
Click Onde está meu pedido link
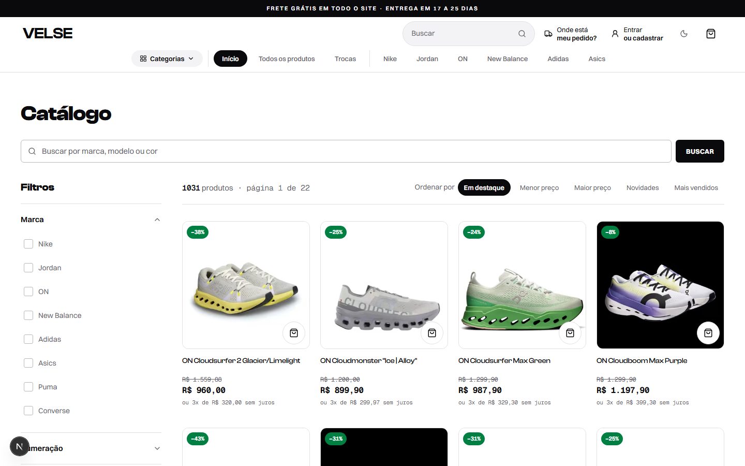click(x=571, y=34)
